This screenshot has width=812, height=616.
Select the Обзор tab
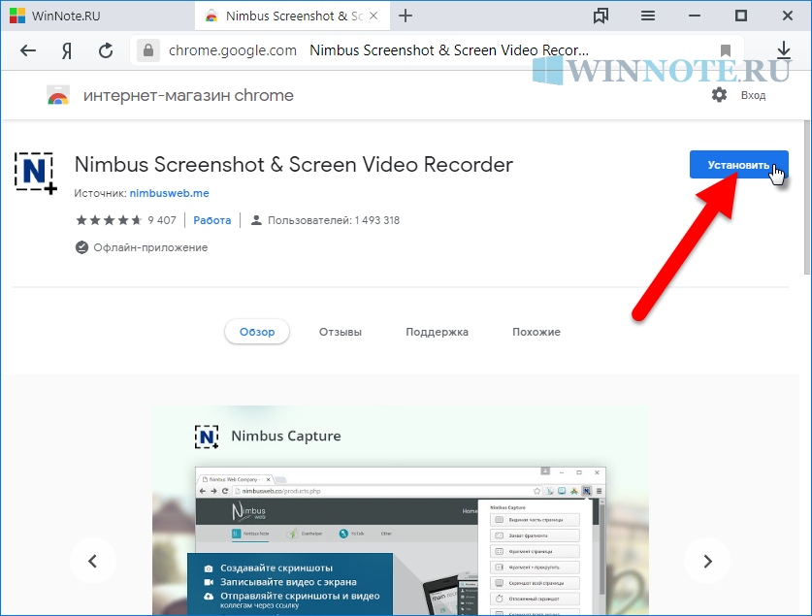[x=257, y=332]
